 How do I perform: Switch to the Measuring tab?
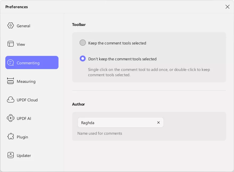26,82
